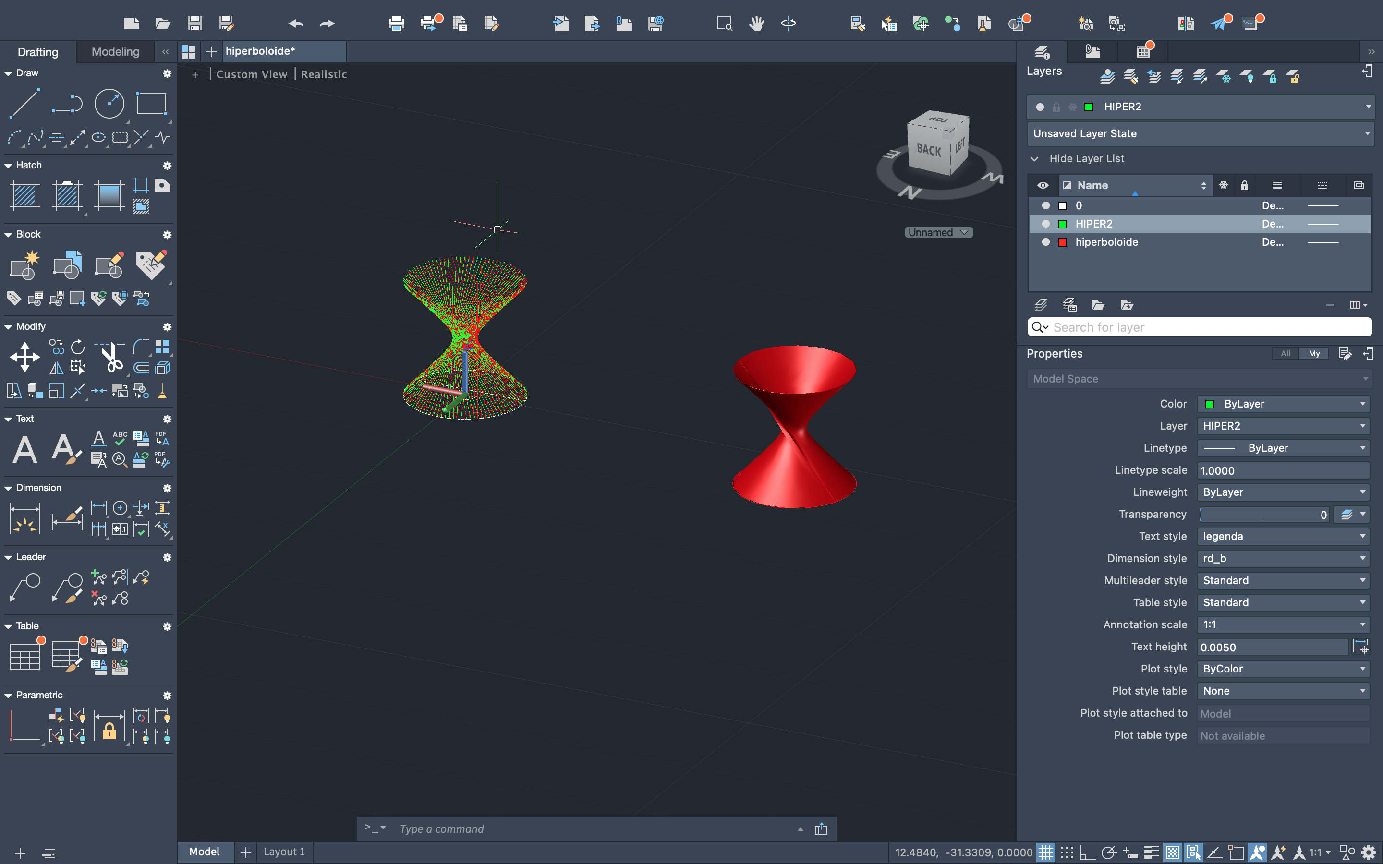Toggle grid display in status bar
Viewport: 1383px width, 864px height.
coord(1045,852)
